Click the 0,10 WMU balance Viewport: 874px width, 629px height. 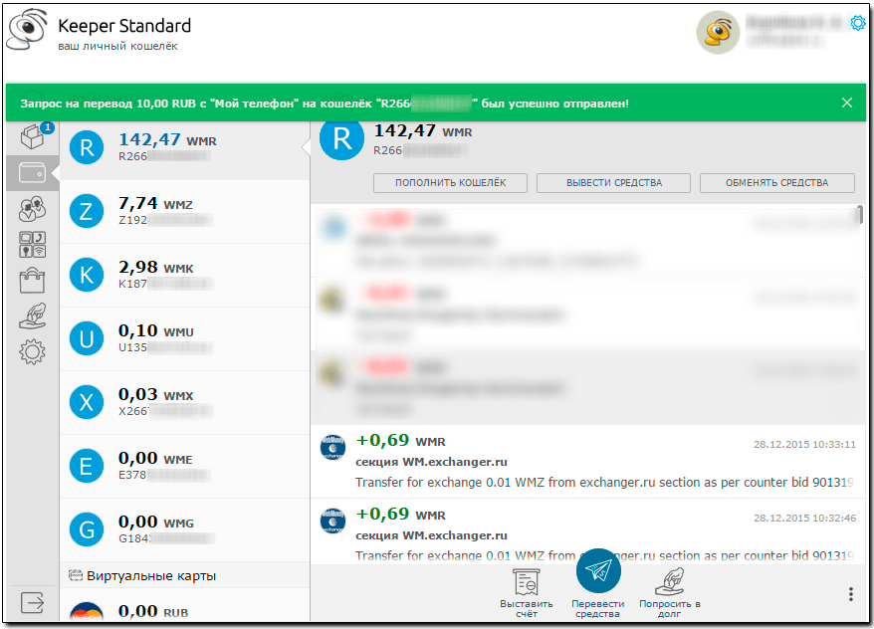(156, 330)
